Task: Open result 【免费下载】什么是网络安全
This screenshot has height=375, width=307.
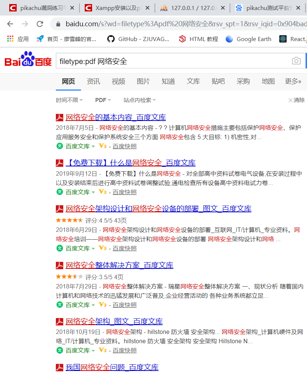Action: (131, 163)
